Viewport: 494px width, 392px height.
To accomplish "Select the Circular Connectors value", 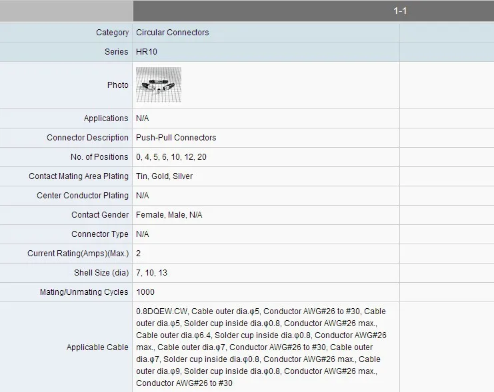I will tap(172, 33).
